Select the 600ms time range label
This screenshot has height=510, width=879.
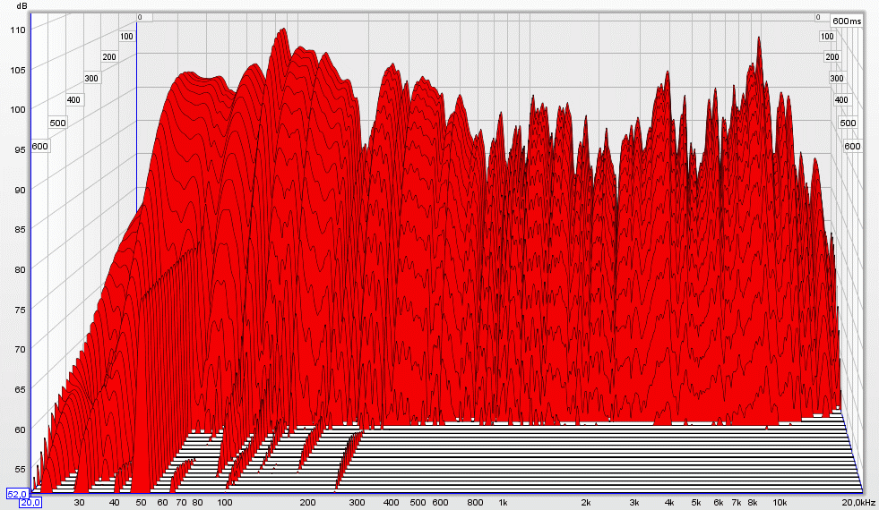click(847, 21)
